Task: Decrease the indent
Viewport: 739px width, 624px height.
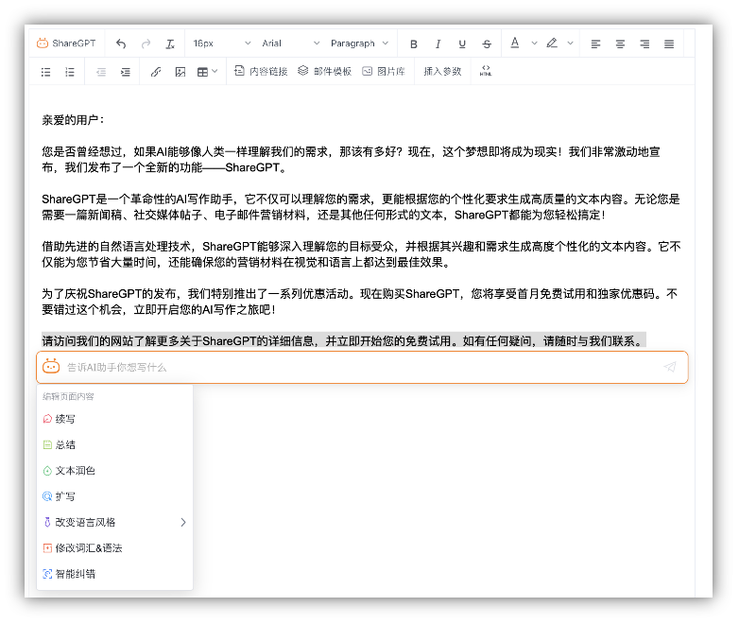Action: [x=101, y=72]
